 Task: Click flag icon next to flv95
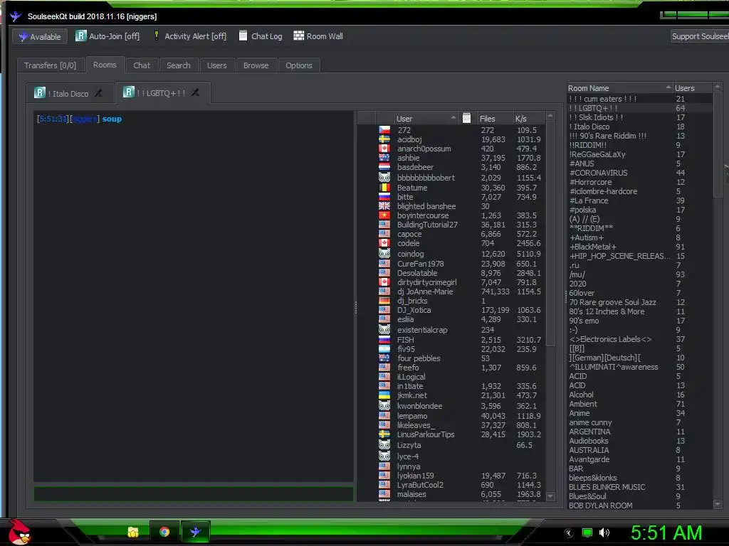tap(384, 349)
